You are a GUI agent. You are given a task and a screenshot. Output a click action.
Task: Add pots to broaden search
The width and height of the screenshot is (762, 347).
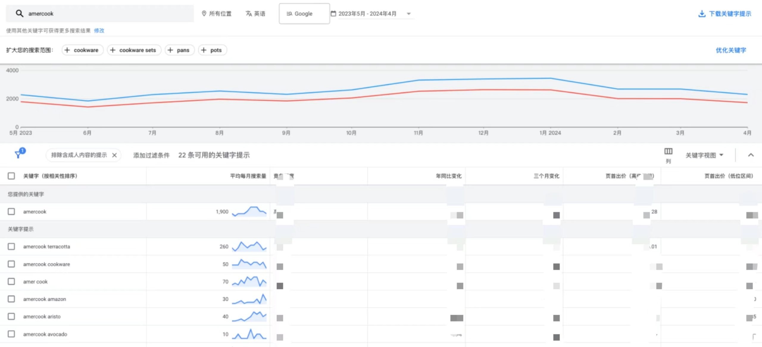[212, 50]
